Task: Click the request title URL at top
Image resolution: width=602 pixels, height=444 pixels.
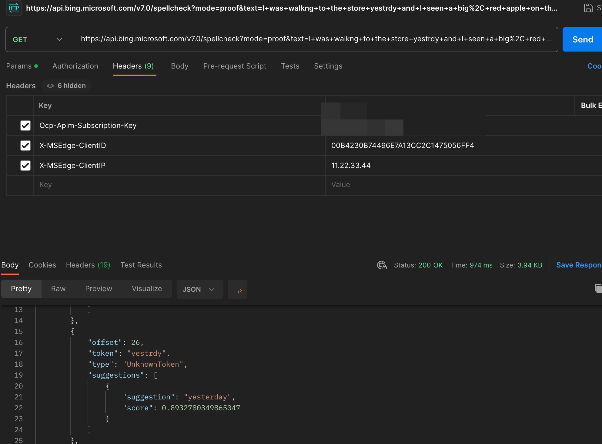Action: pos(292,8)
